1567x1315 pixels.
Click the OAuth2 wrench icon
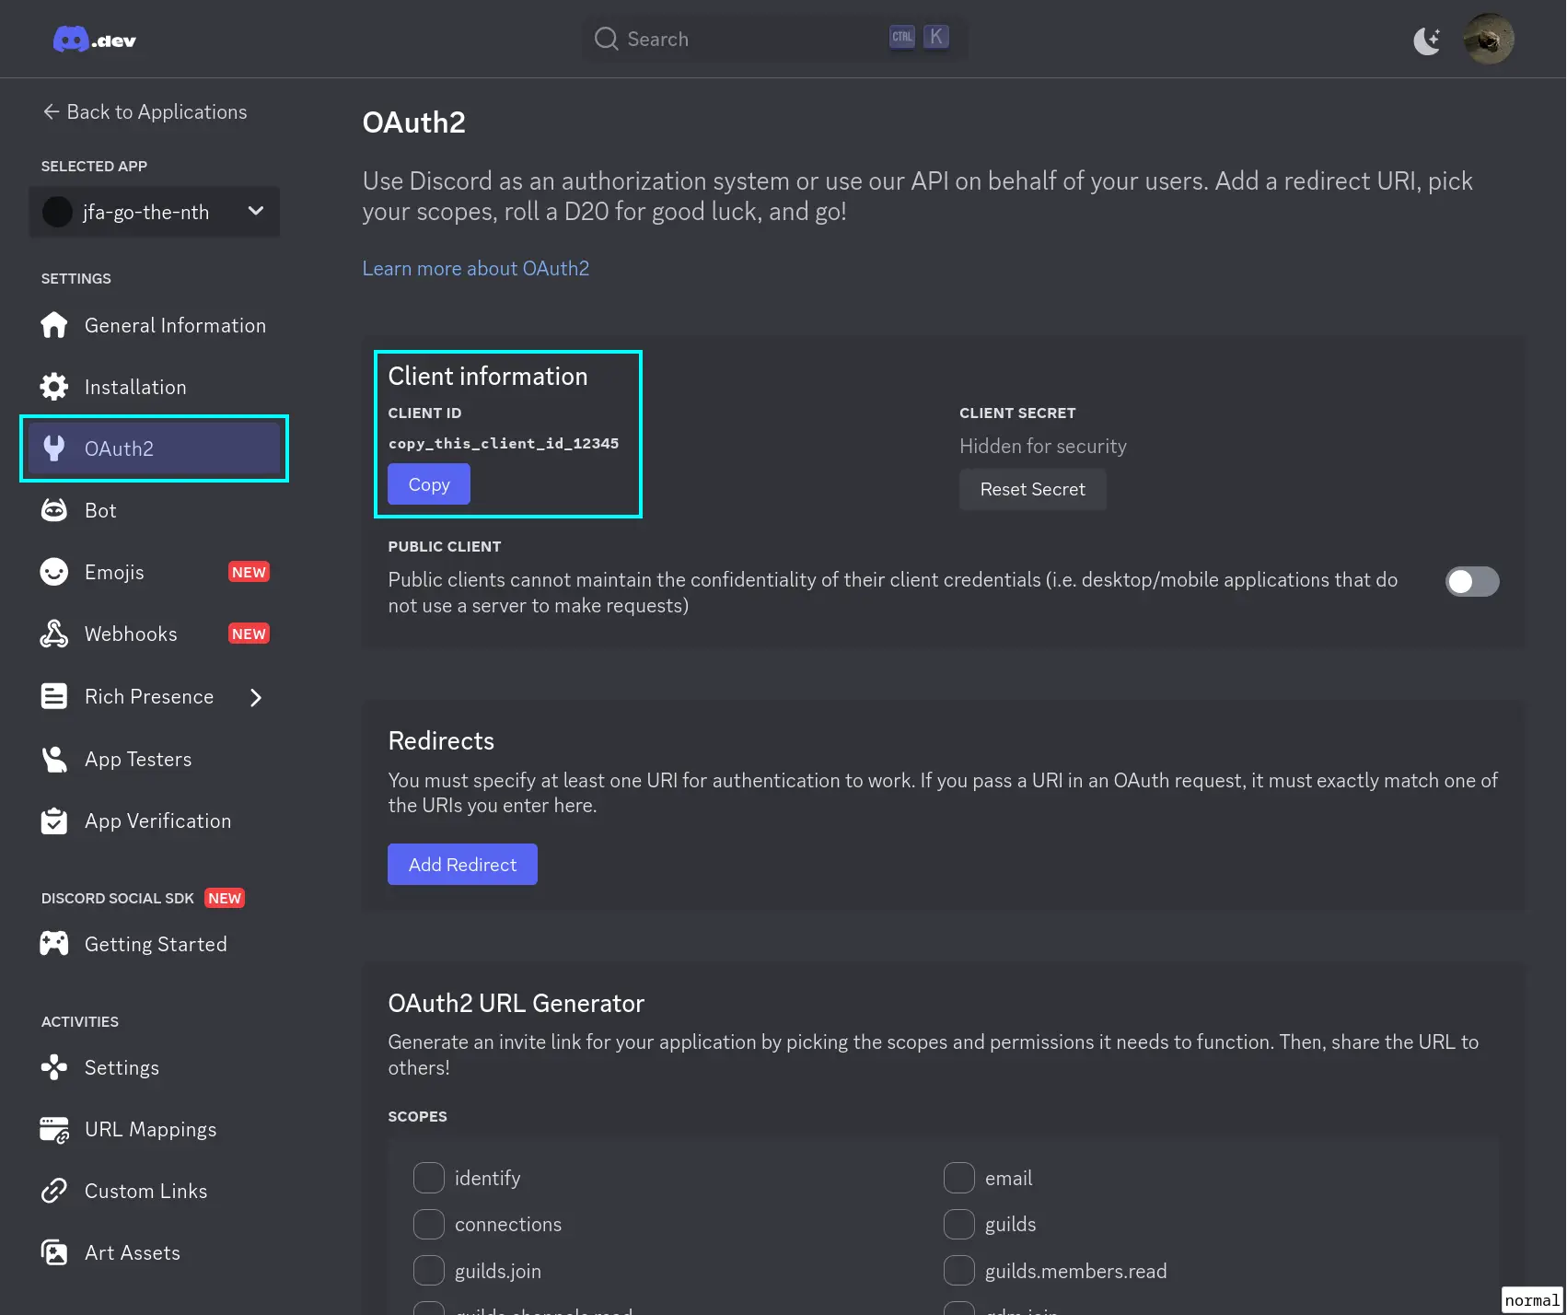[54, 448]
